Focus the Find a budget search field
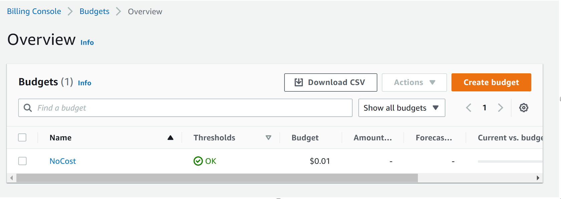This screenshot has height=199, width=561. click(185, 108)
